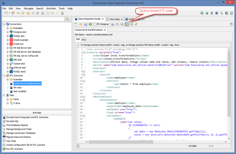Open the Tools menu

pyautogui.click(x=62, y=8)
